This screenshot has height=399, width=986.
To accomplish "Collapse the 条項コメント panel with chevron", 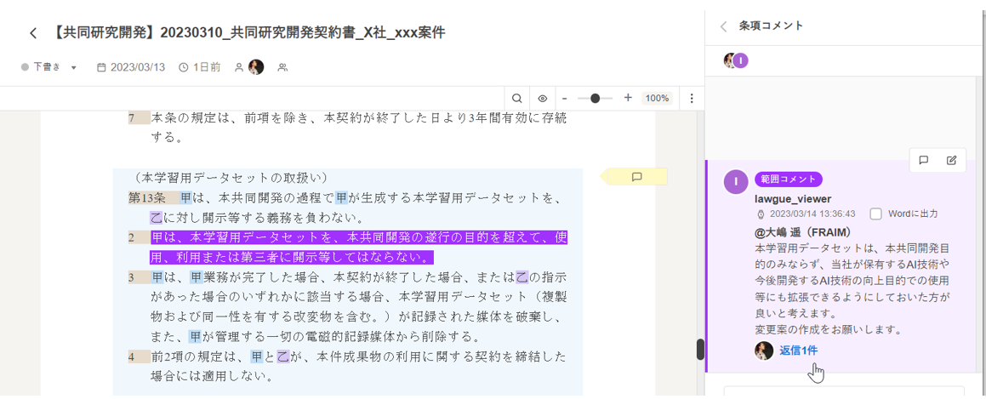I will [x=724, y=26].
